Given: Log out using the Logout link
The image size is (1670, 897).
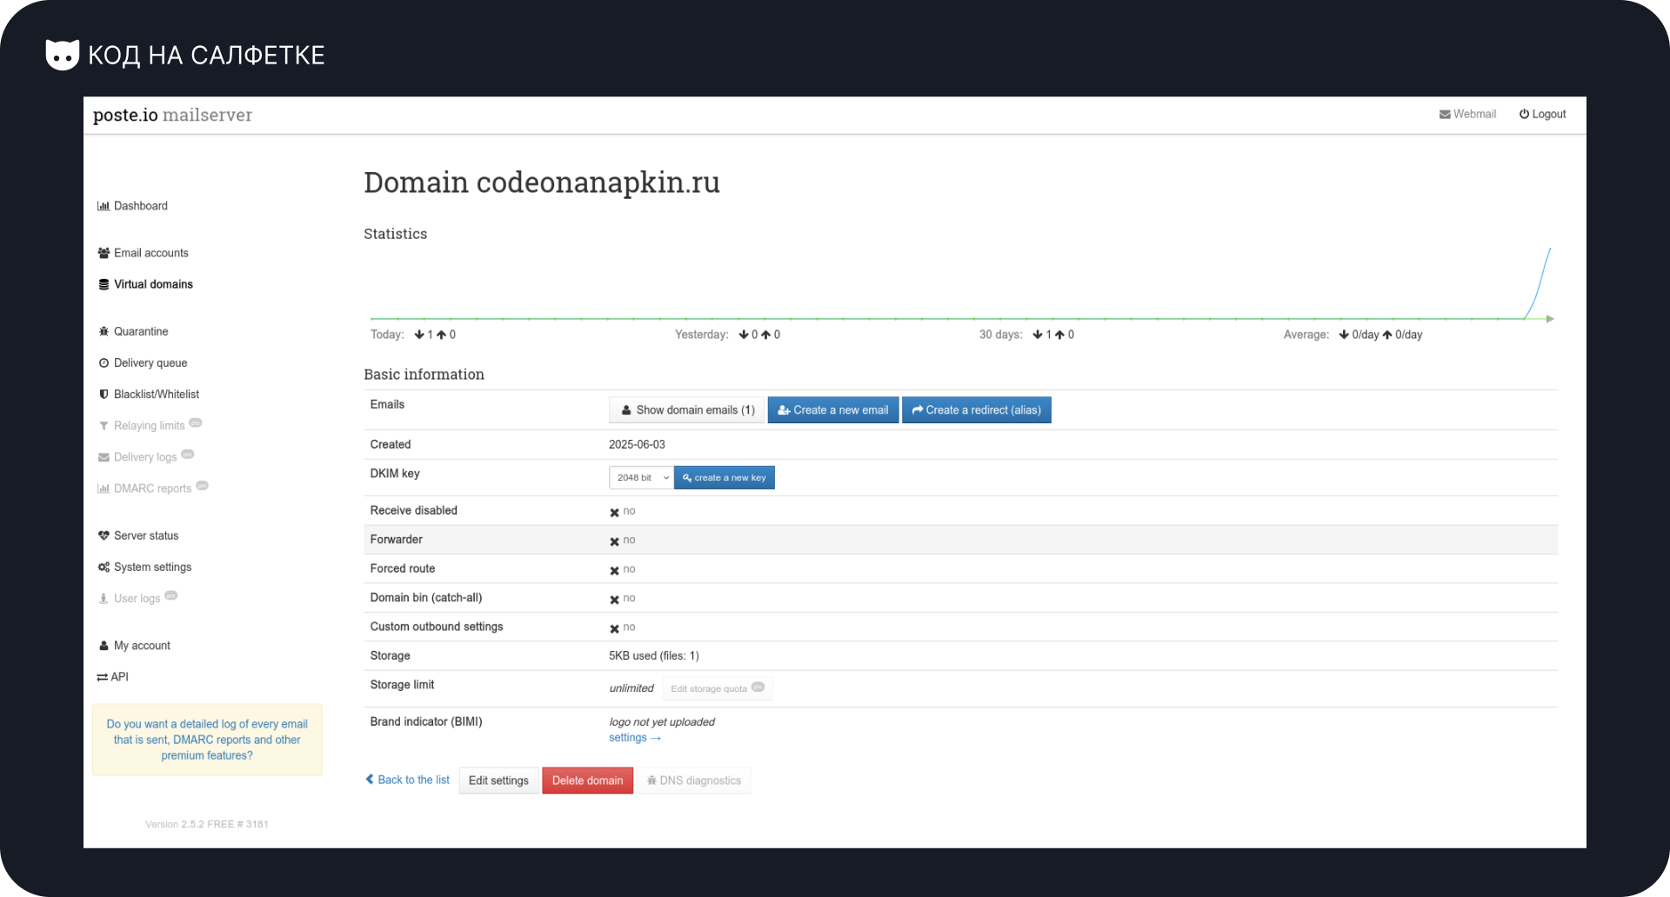Looking at the screenshot, I should coord(1542,114).
